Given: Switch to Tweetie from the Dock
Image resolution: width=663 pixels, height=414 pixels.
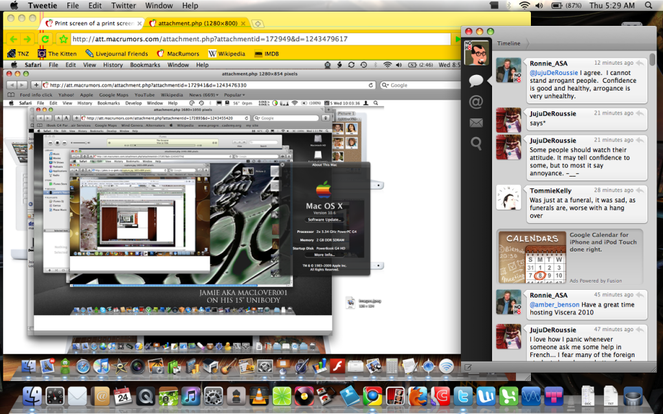Looking at the screenshot, I should (463, 397).
